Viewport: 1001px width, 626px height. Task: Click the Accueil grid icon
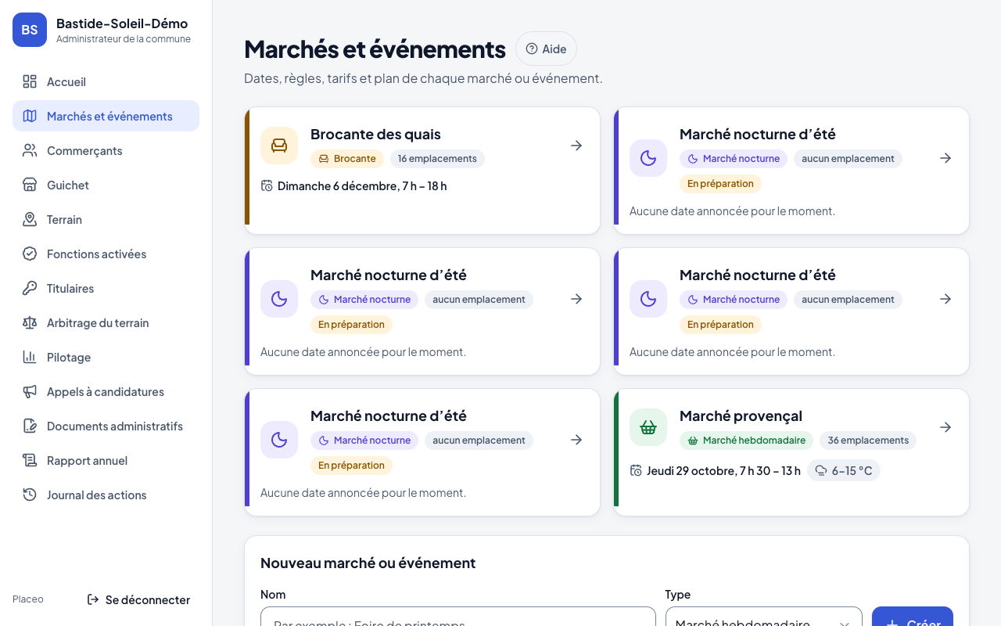tap(30, 81)
